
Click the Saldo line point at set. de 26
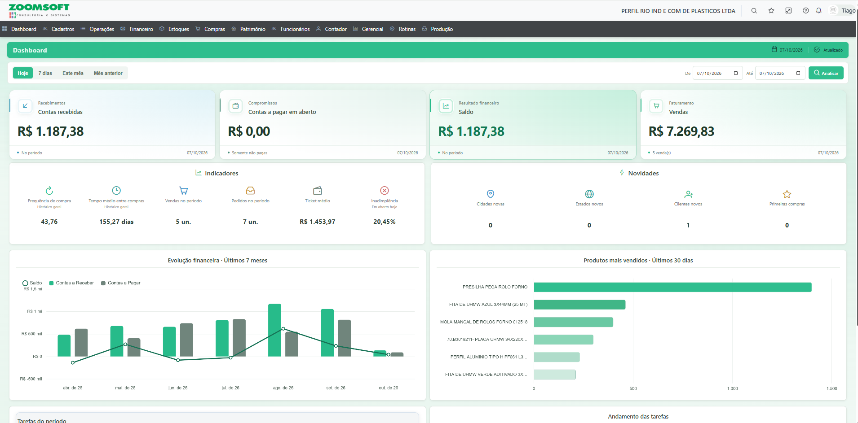point(336,346)
